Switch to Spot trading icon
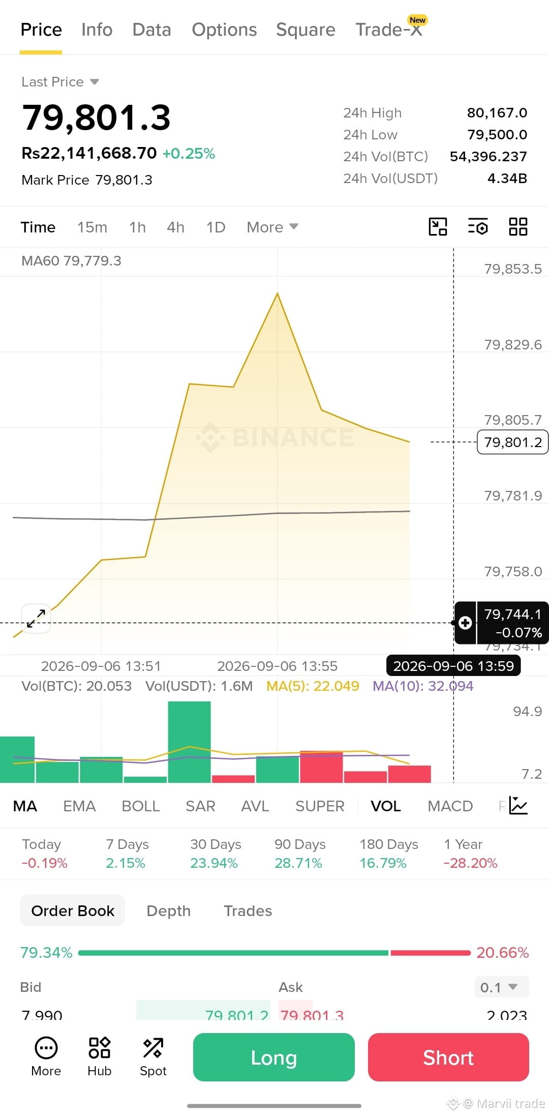The image size is (549, 1116). click(153, 1057)
